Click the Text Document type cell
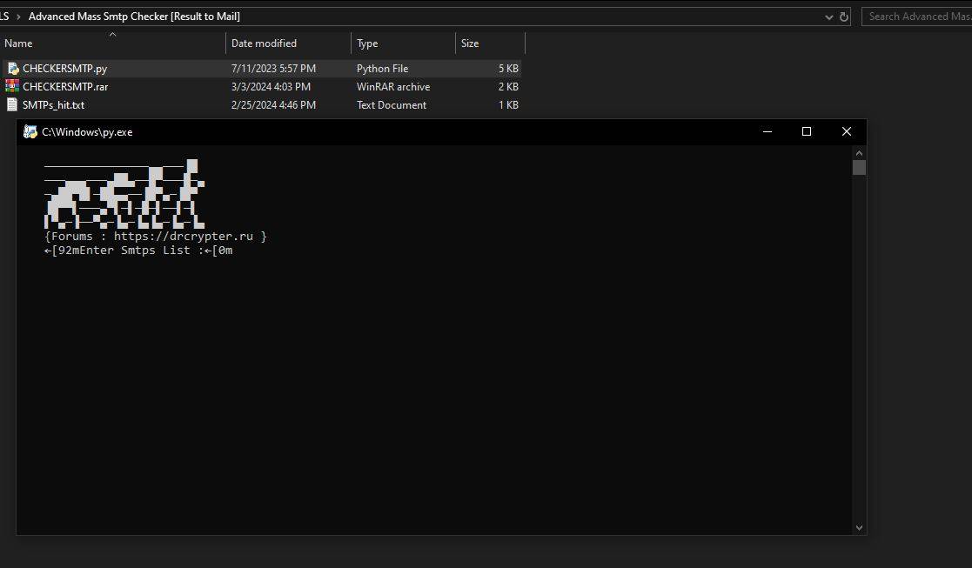972x568 pixels. click(392, 105)
